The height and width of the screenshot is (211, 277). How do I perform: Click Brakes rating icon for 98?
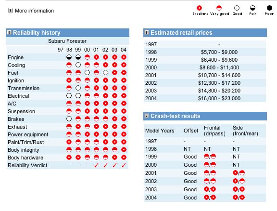[69, 119]
